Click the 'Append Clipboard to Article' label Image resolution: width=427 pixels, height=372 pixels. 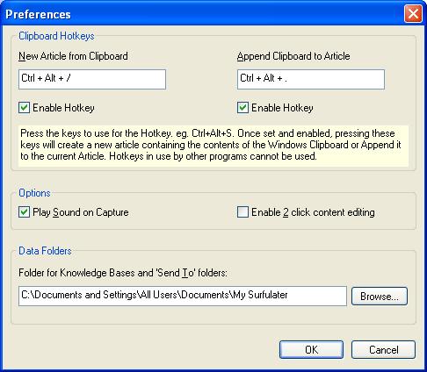pyautogui.click(x=293, y=56)
